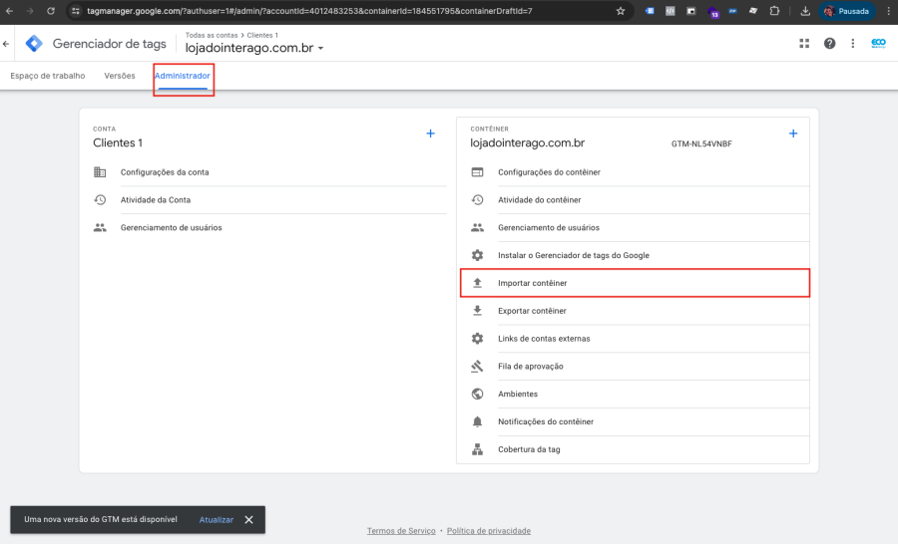
Task: Click the Clientes 1 breadcrumb
Action: (262, 35)
